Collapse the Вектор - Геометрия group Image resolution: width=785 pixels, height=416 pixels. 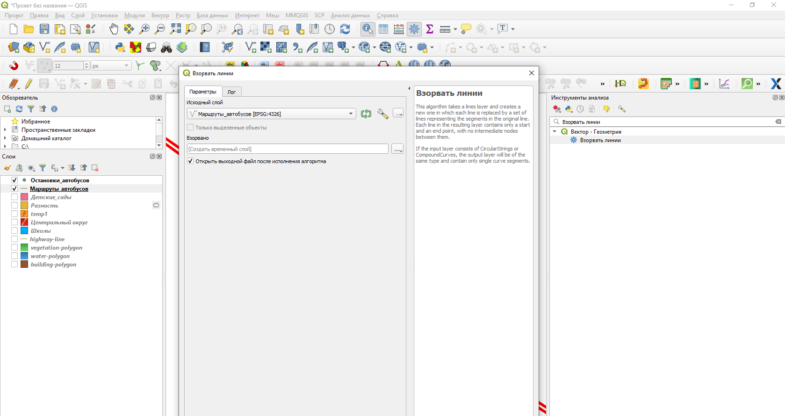[555, 132]
